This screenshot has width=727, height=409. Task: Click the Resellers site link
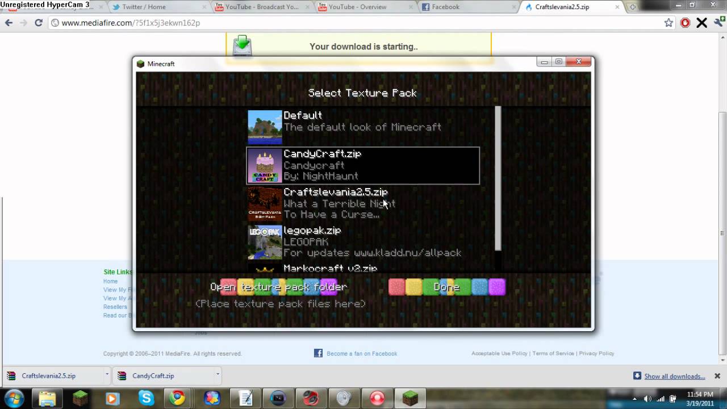pyautogui.click(x=115, y=307)
